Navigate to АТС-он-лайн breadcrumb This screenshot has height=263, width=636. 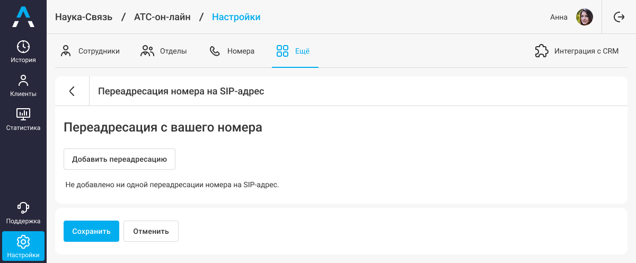click(x=161, y=17)
